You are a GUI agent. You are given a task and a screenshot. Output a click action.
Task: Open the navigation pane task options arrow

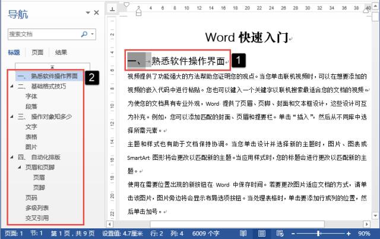pyautogui.click(x=88, y=12)
